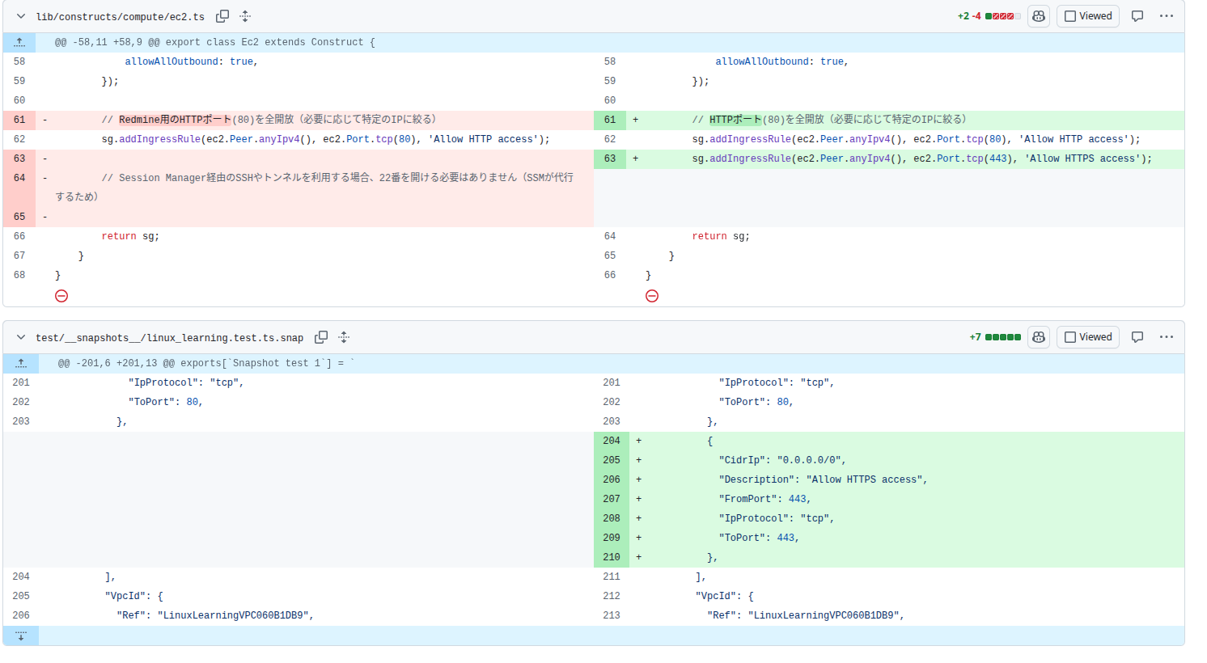The width and height of the screenshot is (1207, 663).
Task: Click the 'Allow HTTPS access' addIngressRule line
Action: coord(922,159)
